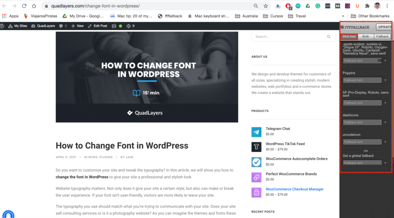Click the dashicons fallback font input
Viewport: 394px width, 218px height.
click(362, 122)
